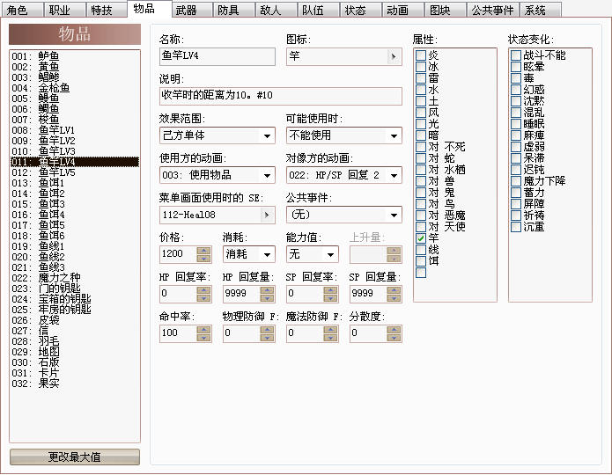The image size is (612, 475).
Task: Open the 图标 icon picker arrow
Action: click(394, 56)
